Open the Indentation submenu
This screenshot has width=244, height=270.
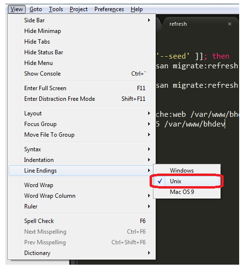click(x=82, y=160)
